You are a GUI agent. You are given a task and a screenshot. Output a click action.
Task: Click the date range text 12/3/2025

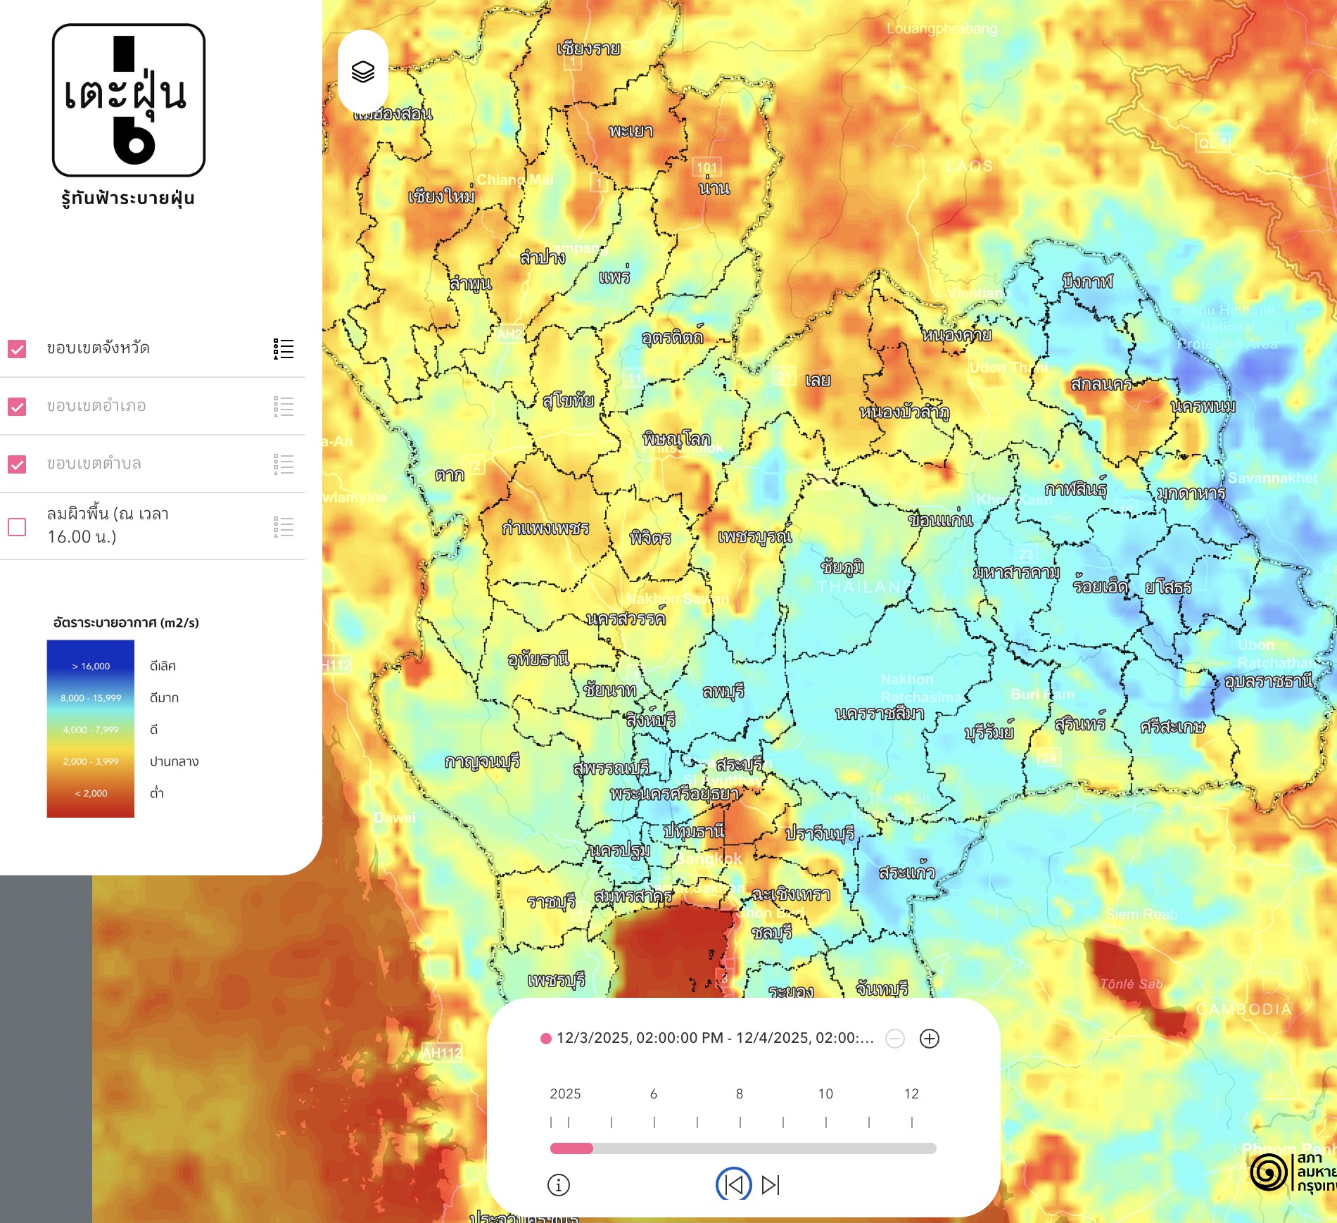click(x=715, y=1038)
